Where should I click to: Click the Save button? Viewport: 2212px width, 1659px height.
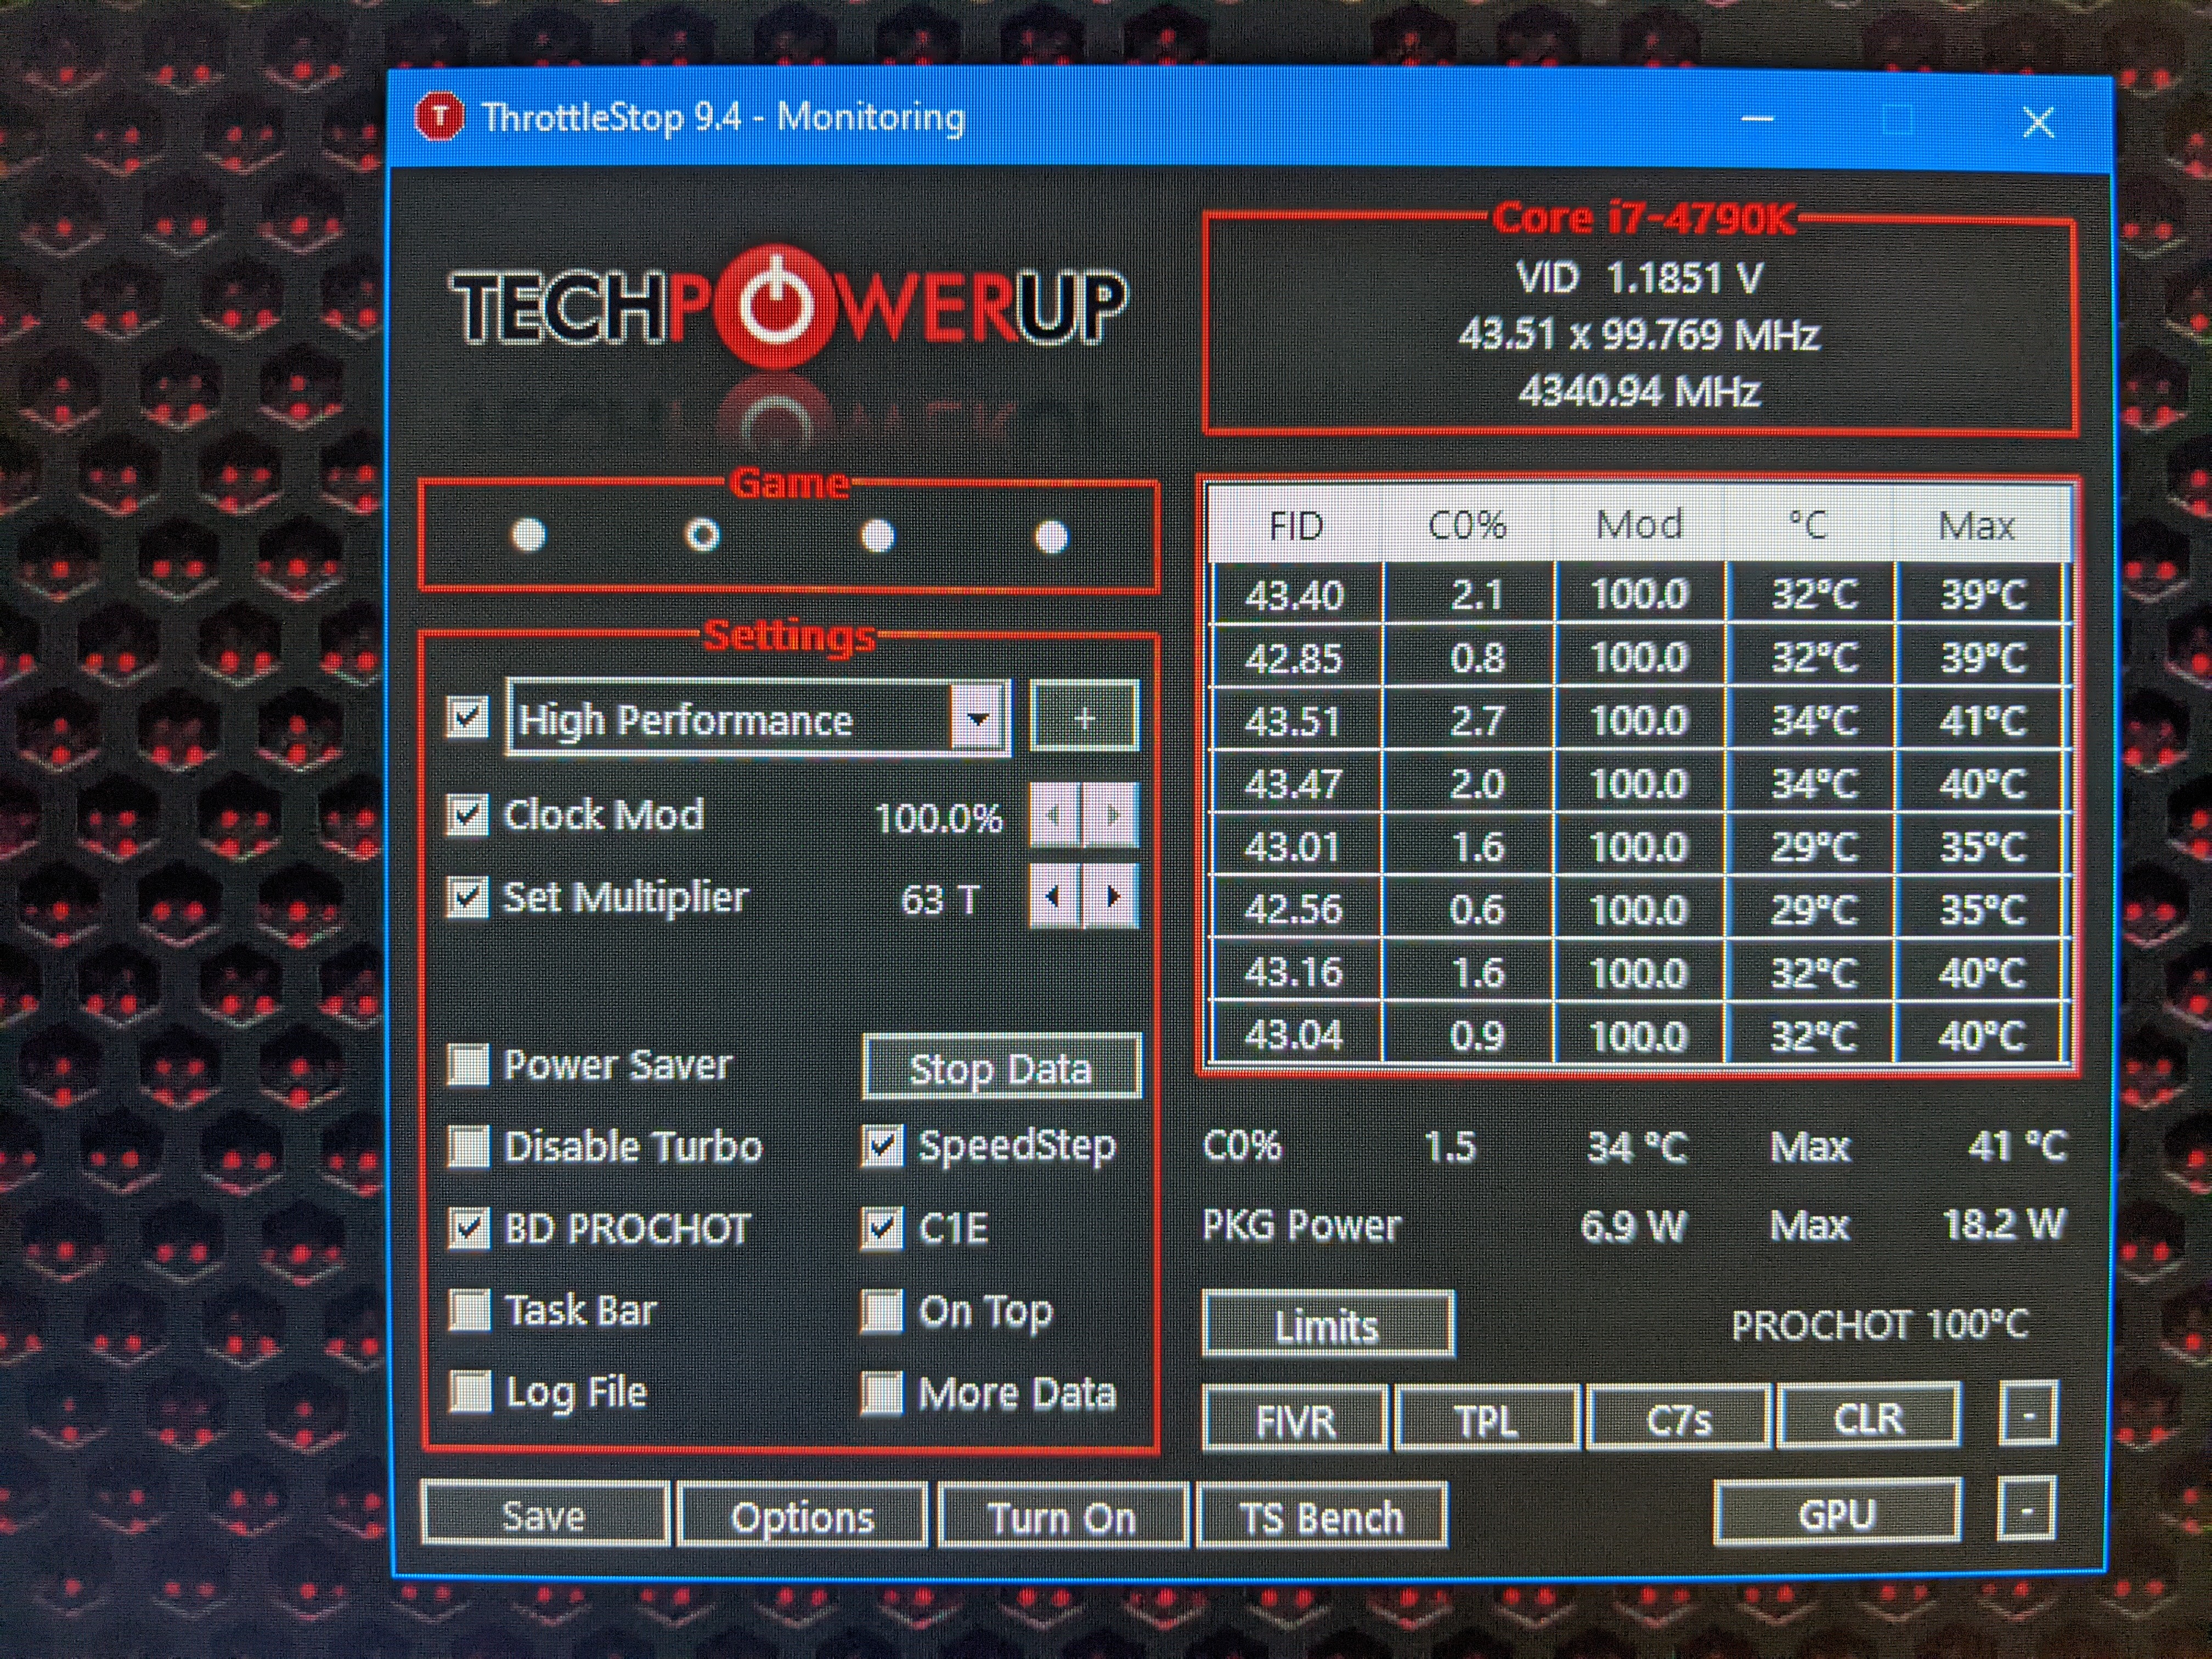point(544,1515)
